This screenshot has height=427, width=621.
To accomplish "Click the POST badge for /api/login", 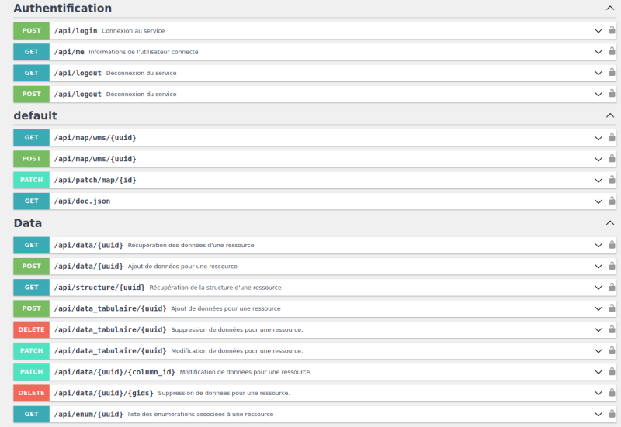I will (31, 31).
